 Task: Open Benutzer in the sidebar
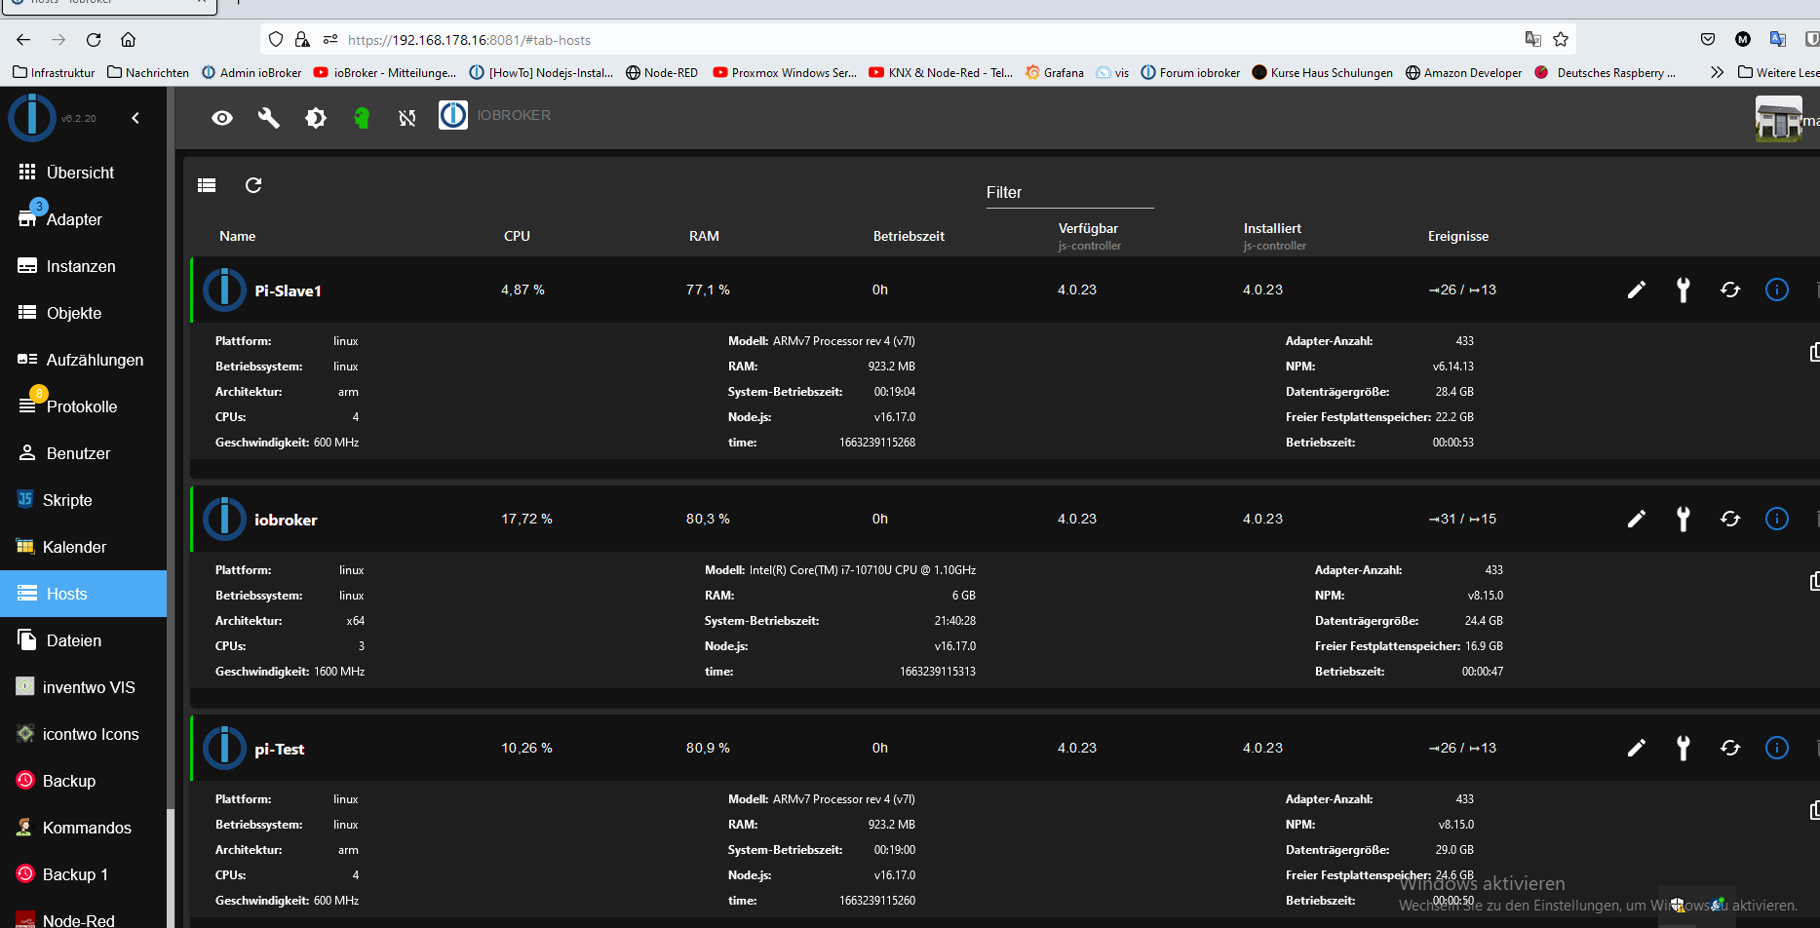point(83,453)
